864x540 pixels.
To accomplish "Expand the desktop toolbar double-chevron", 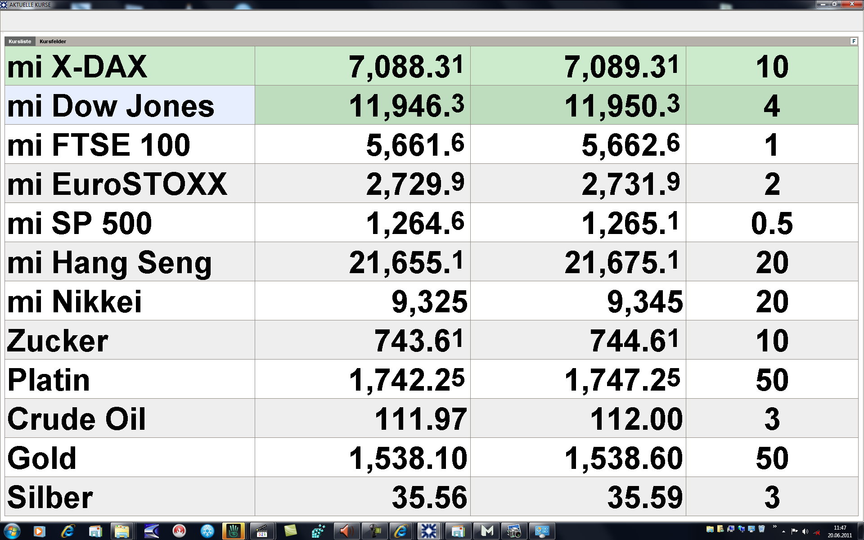I will pyautogui.click(x=774, y=526).
